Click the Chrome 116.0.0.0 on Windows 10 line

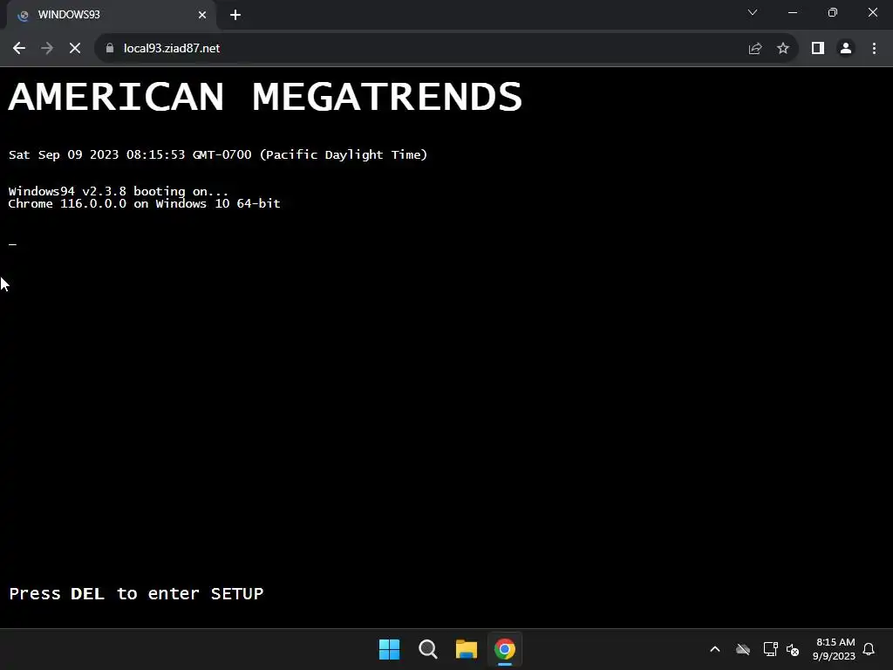tap(144, 203)
